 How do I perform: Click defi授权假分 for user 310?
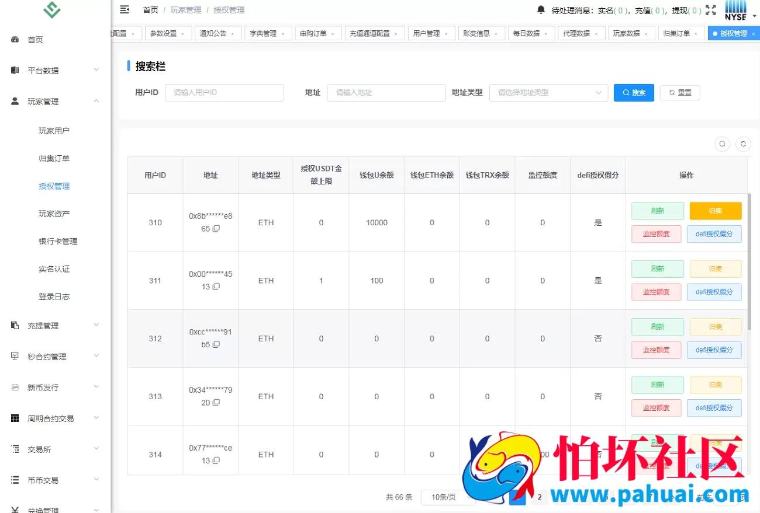[714, 234]
